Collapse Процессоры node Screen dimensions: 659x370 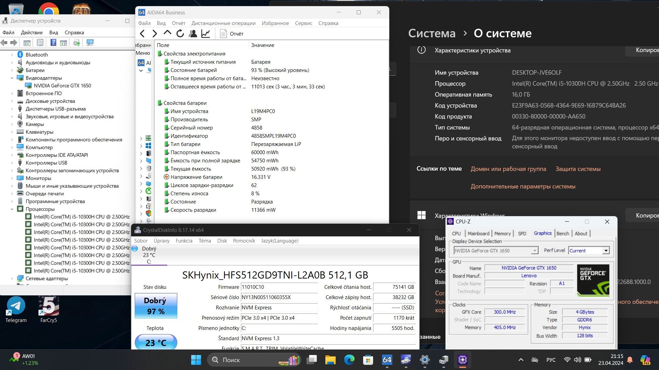(12, 209)
